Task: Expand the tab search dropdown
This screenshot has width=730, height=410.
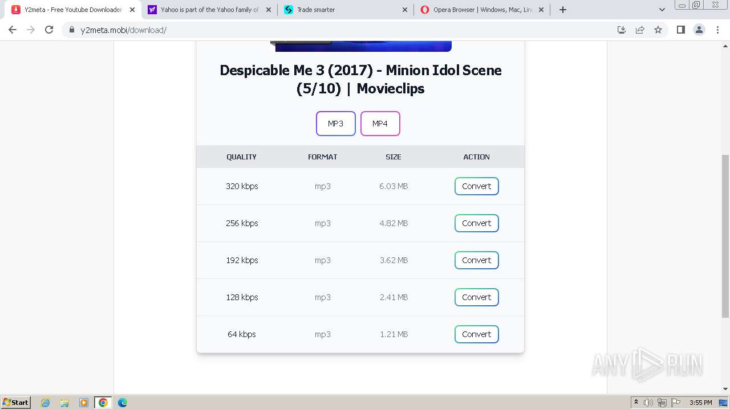Action: 662,10
